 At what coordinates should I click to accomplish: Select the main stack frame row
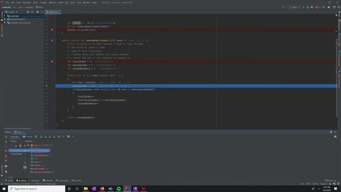[x=17, y=154]
